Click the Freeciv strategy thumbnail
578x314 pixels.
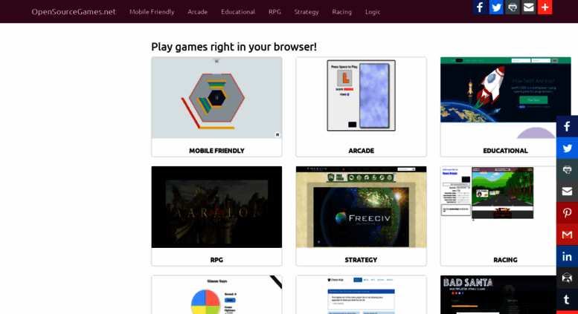point(362,207)
